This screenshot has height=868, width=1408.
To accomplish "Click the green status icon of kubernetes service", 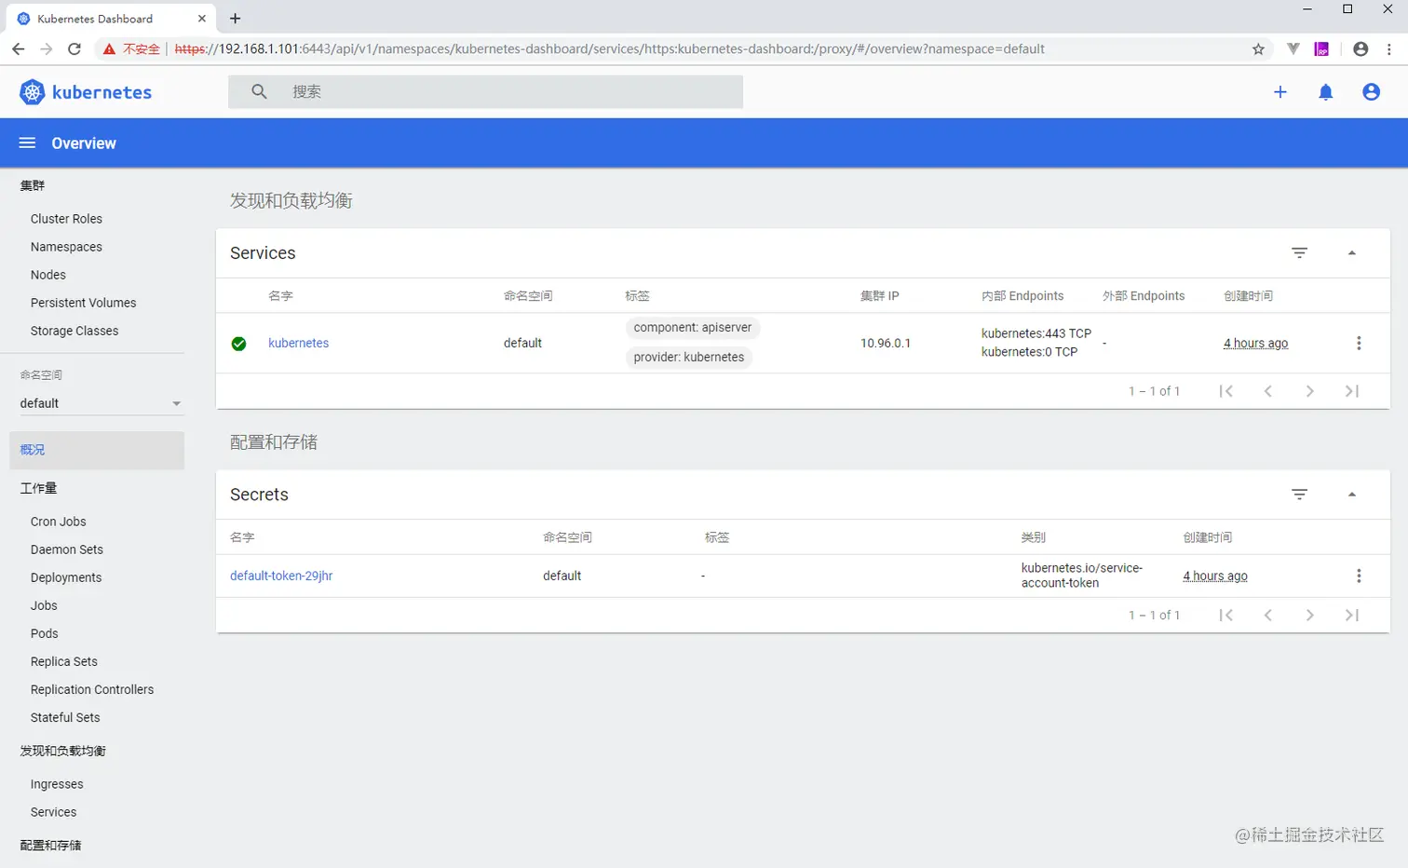I will pos(239,344).
